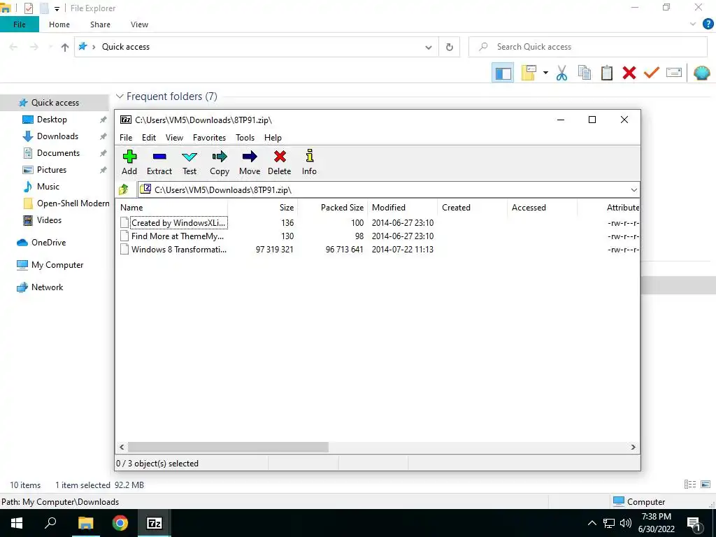Open the 7-Zip File menu

(126, 138)
